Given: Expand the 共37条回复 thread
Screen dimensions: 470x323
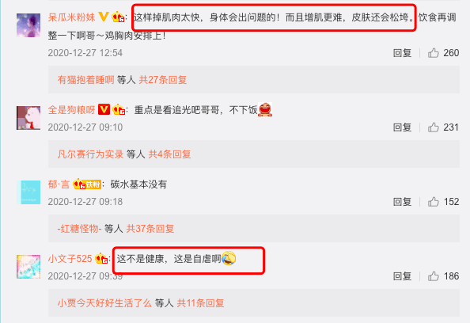Looking at the screenshot, I should tap(150, 229).
